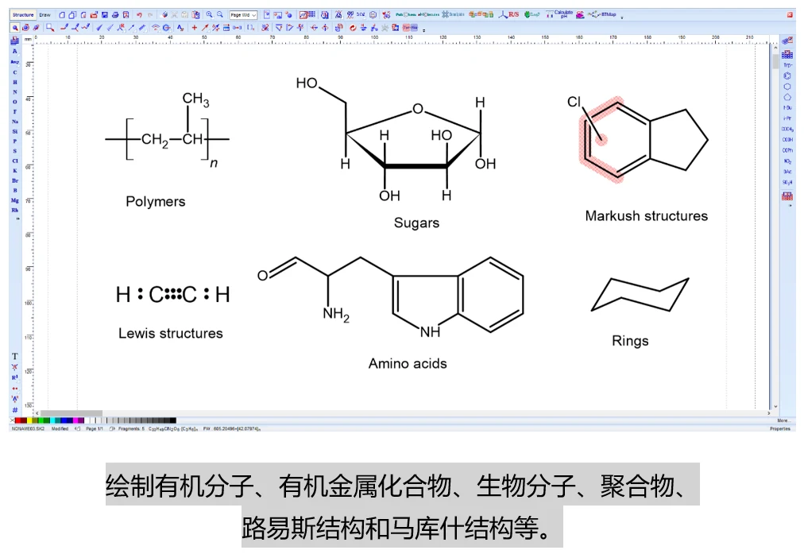Create a new document
The height and width of the screenshot is (554, 804).
click(x=61, y=15)
